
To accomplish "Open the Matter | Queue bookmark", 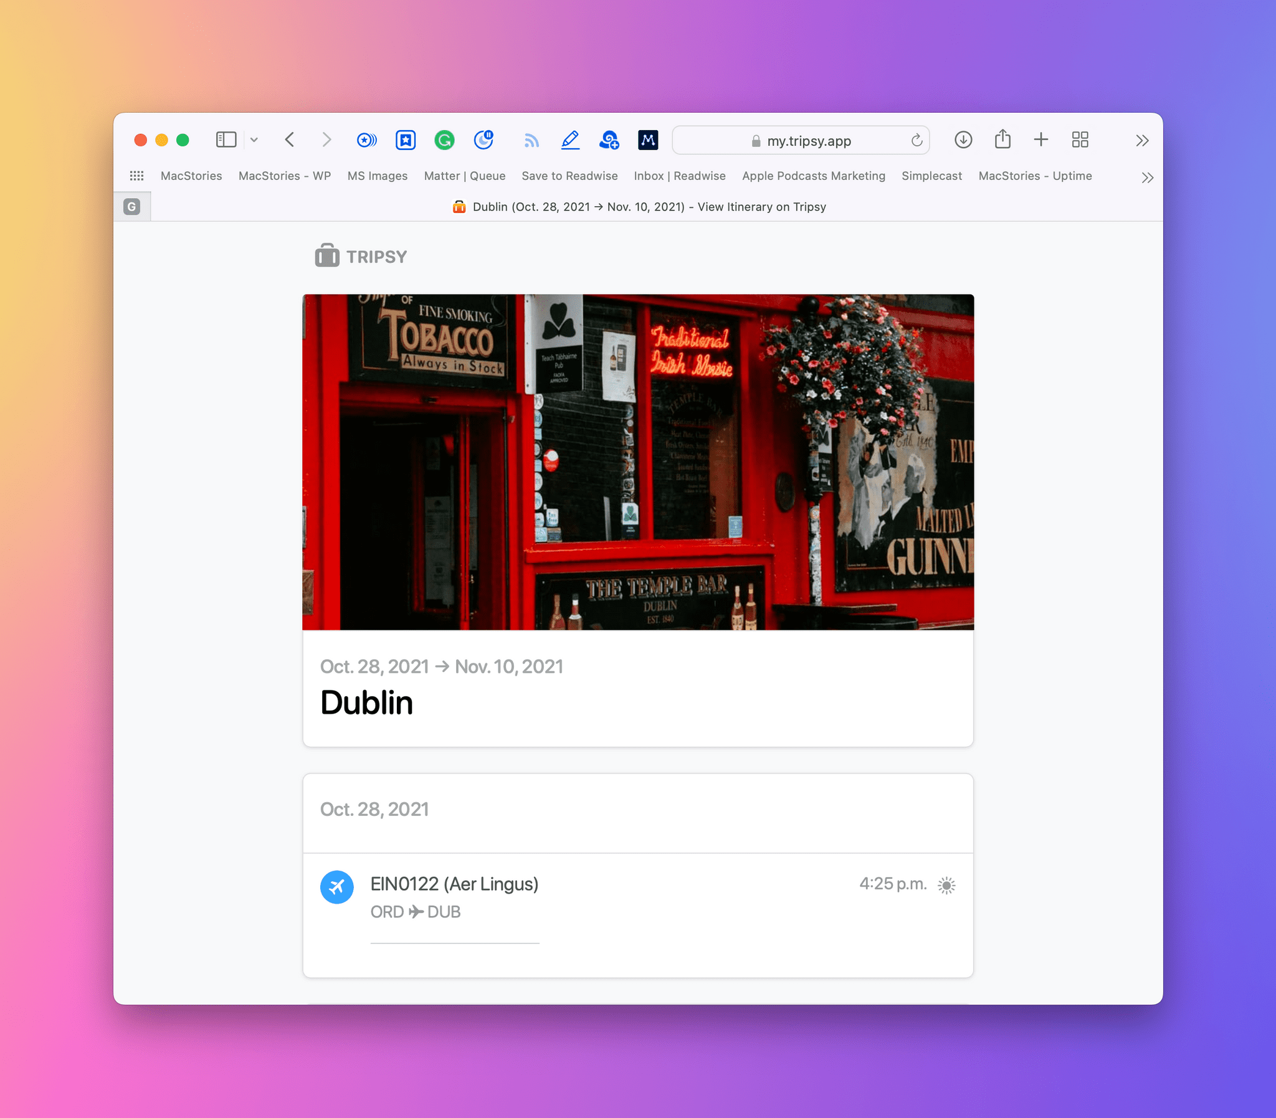I will tap(465, 176).
